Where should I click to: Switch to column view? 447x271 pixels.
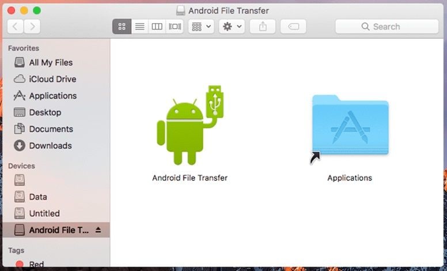(x=157, y=27)
